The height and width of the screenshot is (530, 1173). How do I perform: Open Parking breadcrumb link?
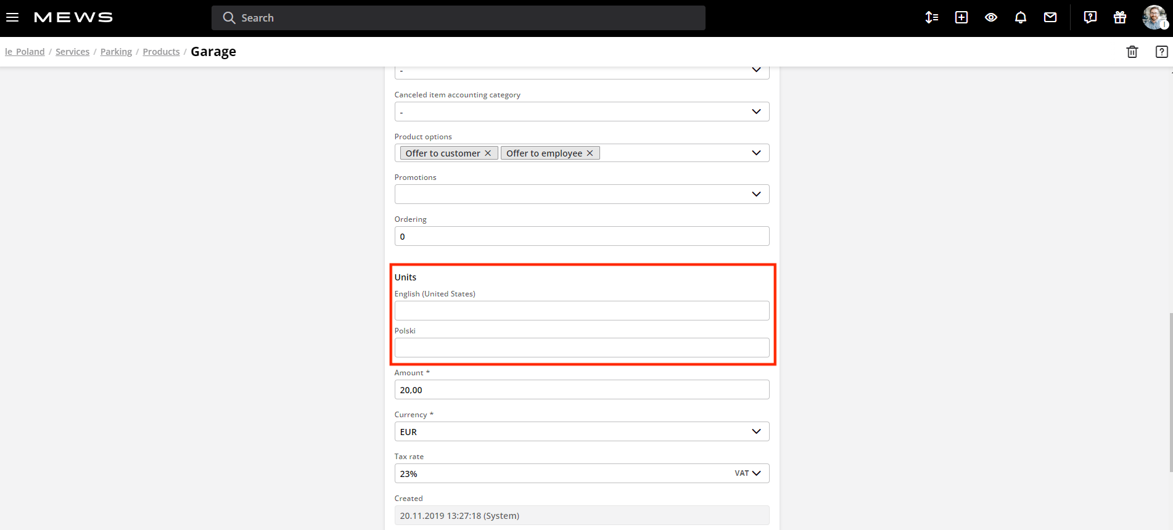(116, 52)
